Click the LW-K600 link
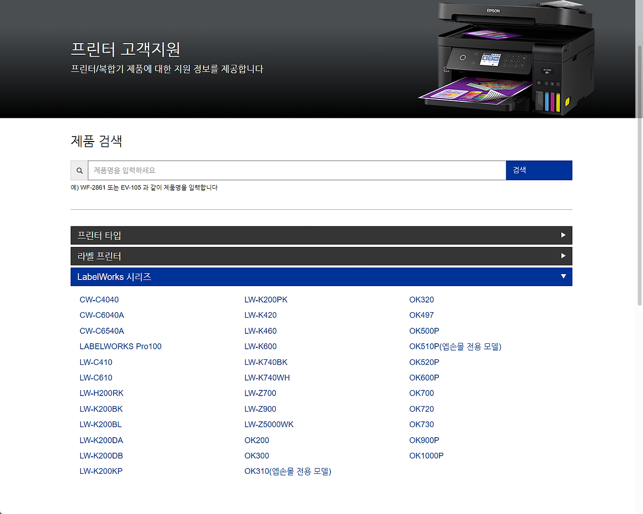The width and height of the screenshot is (643, 514). coord(260,346)
